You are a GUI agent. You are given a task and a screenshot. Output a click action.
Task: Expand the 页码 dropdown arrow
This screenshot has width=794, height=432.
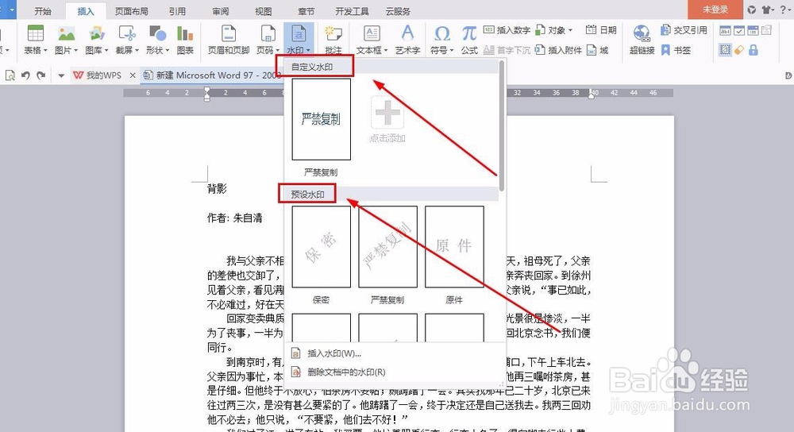pos(277,50)
